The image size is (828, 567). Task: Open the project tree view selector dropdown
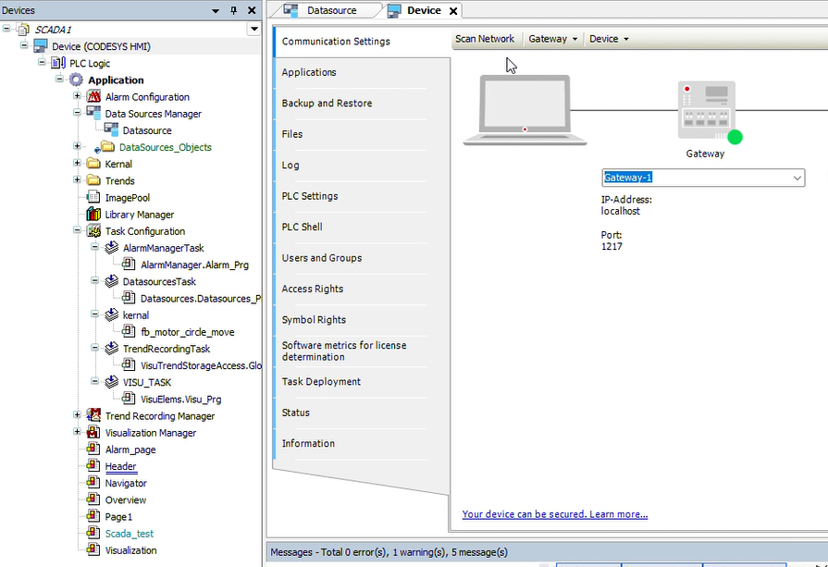coord(254,29)
